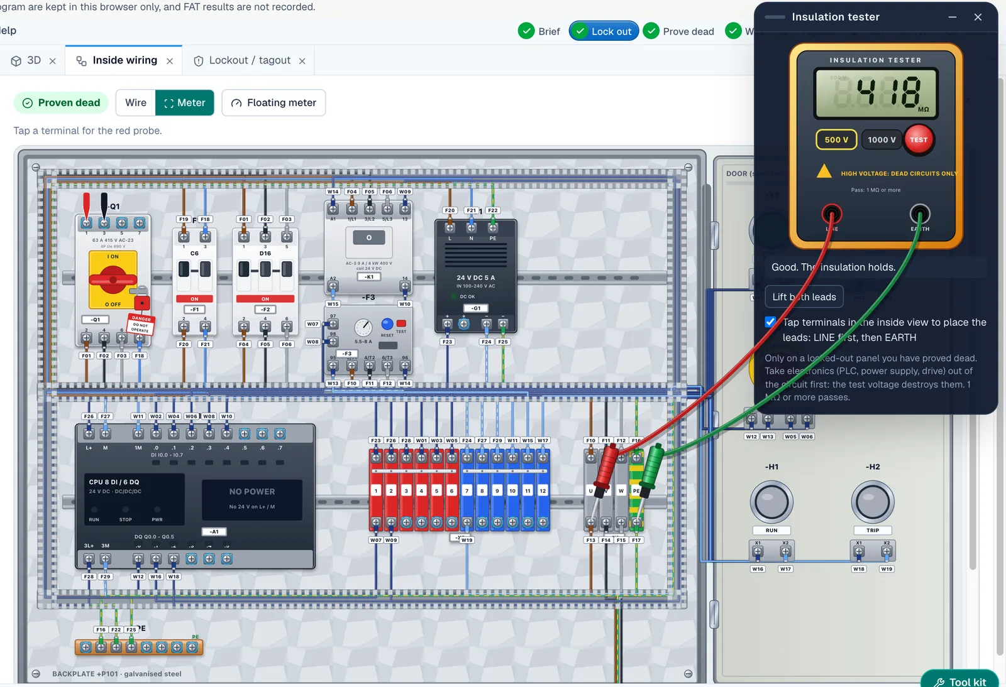The height and width of the screenshot is (687, 1006).
Task: Tap the top of terminal block 7
Action: tap(467, 458)
